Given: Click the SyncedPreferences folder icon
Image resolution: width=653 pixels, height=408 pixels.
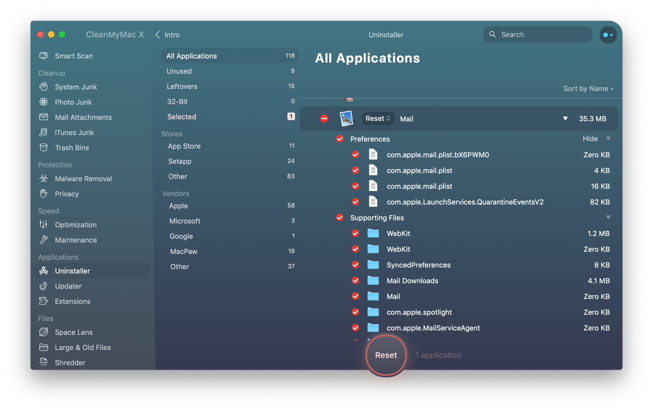Looking at the screenshot, I should 373,265.
